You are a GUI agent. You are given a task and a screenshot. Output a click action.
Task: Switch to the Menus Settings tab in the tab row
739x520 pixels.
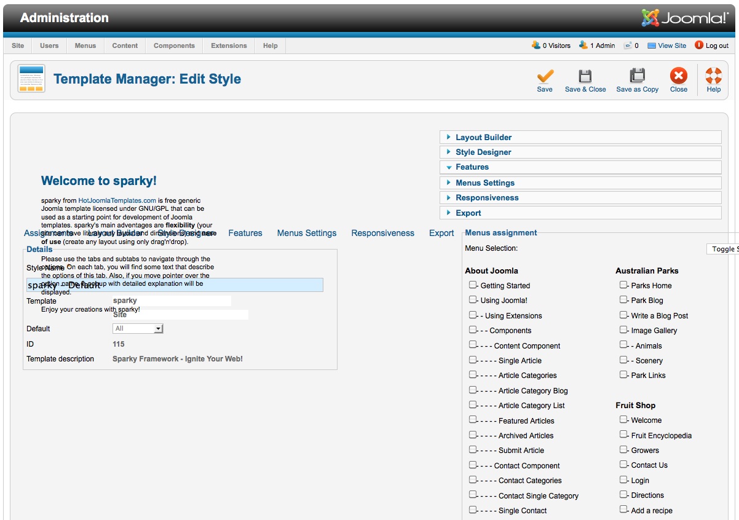(x=307, y=233)
